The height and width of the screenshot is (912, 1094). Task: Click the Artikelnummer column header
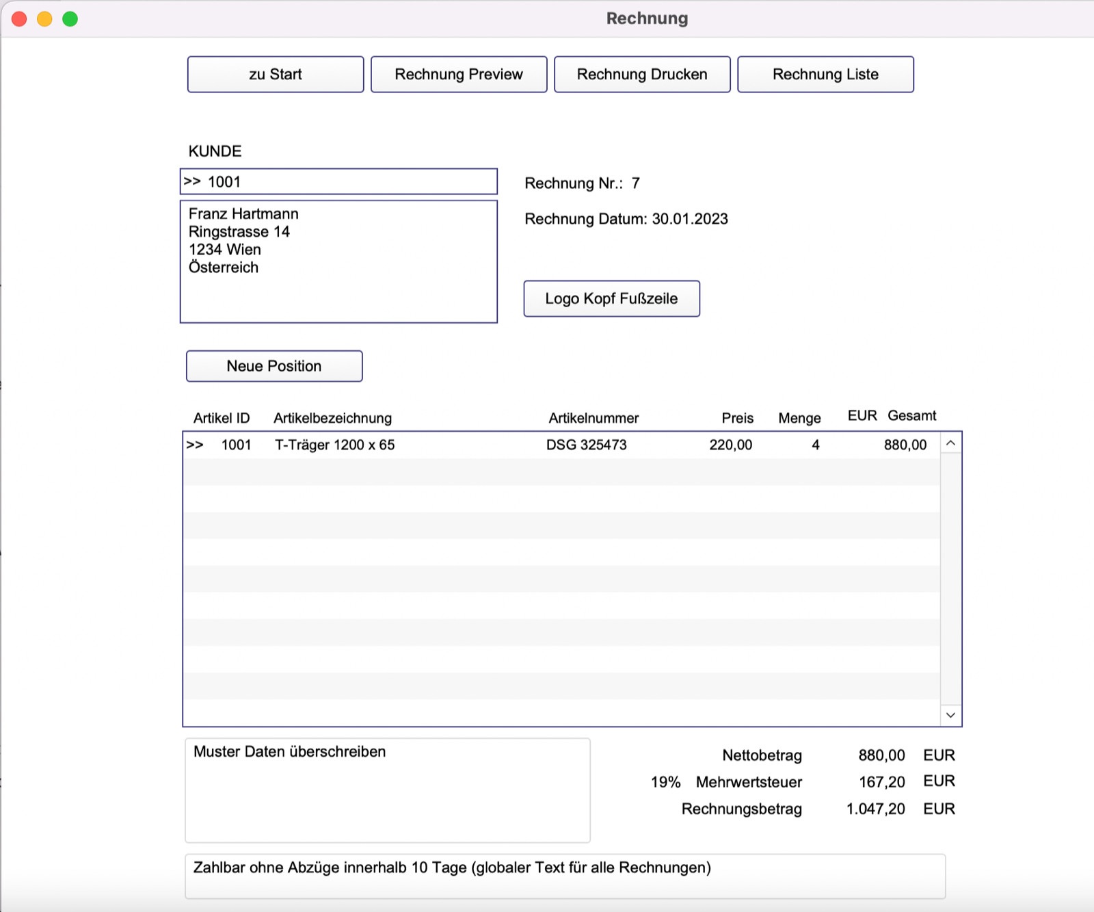click(x=593, y=418)
